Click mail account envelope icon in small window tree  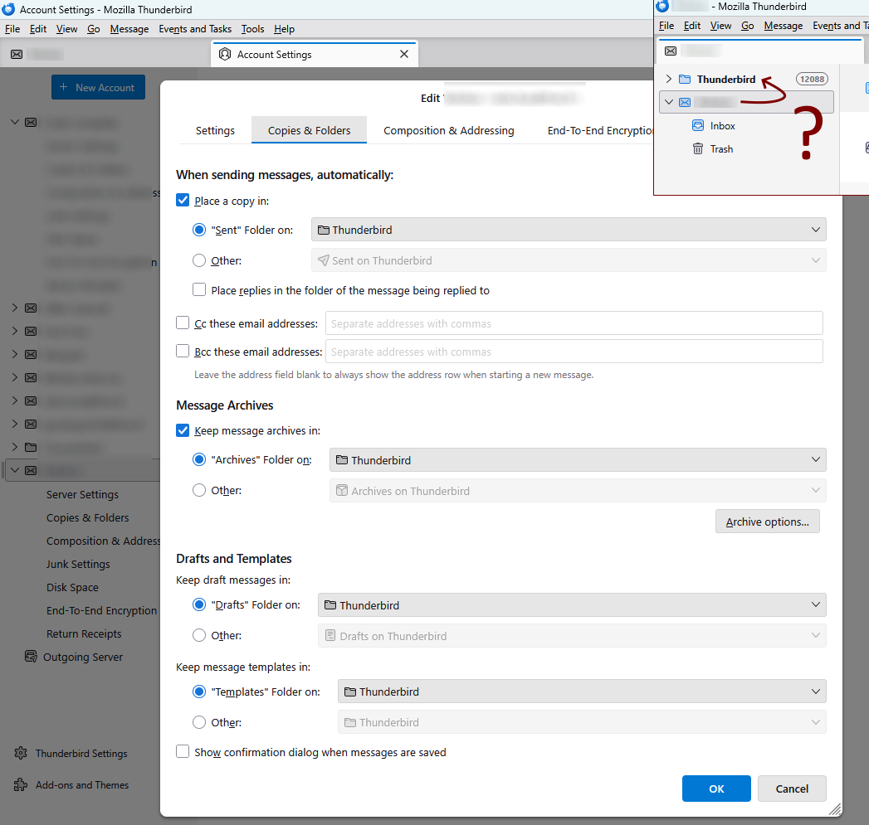pos(685,103)
